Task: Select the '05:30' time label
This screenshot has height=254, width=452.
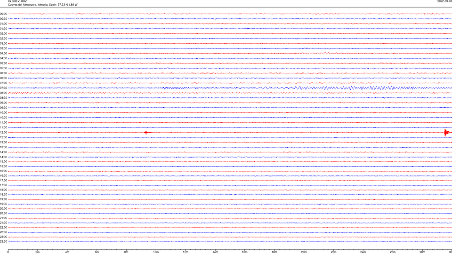Action: pyautogui.click(x=3, y=68)
